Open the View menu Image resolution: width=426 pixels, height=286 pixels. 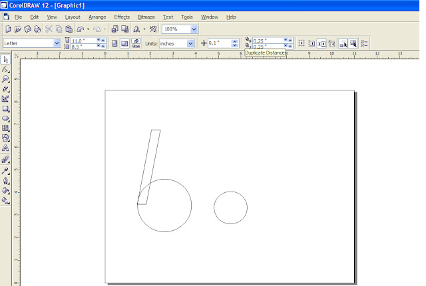click(52, 17)
